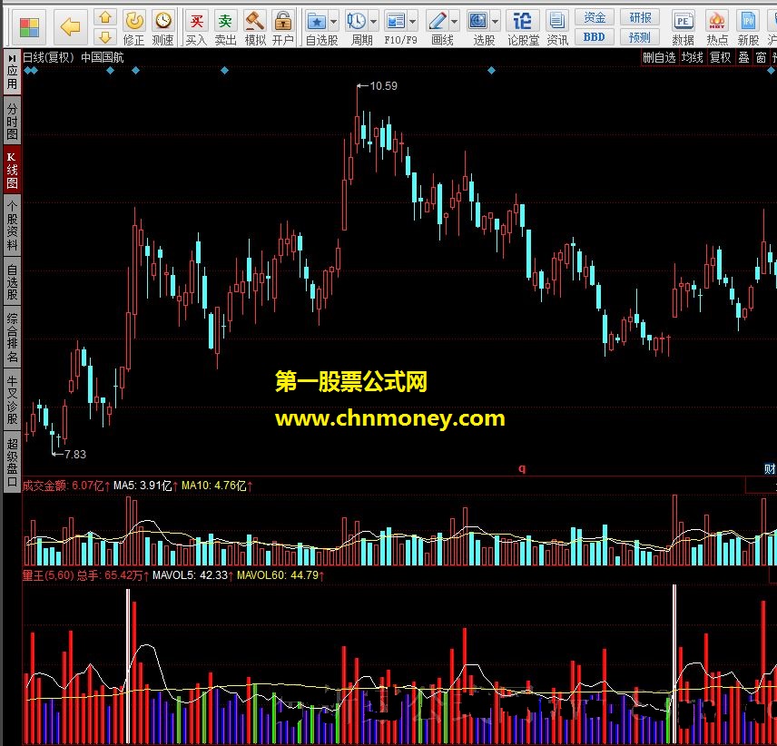Screen dimensions: 777x746
Task: Toggle 均线 moving average display
Action: click(692, 57)
